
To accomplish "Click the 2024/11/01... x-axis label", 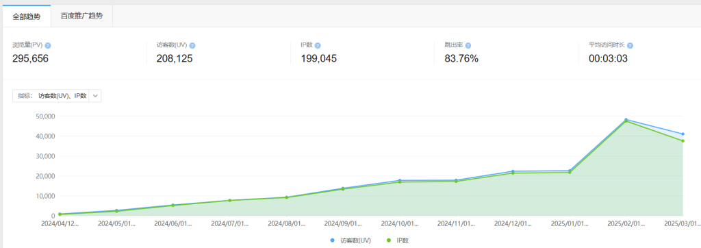I will click(x=456, y=223).
